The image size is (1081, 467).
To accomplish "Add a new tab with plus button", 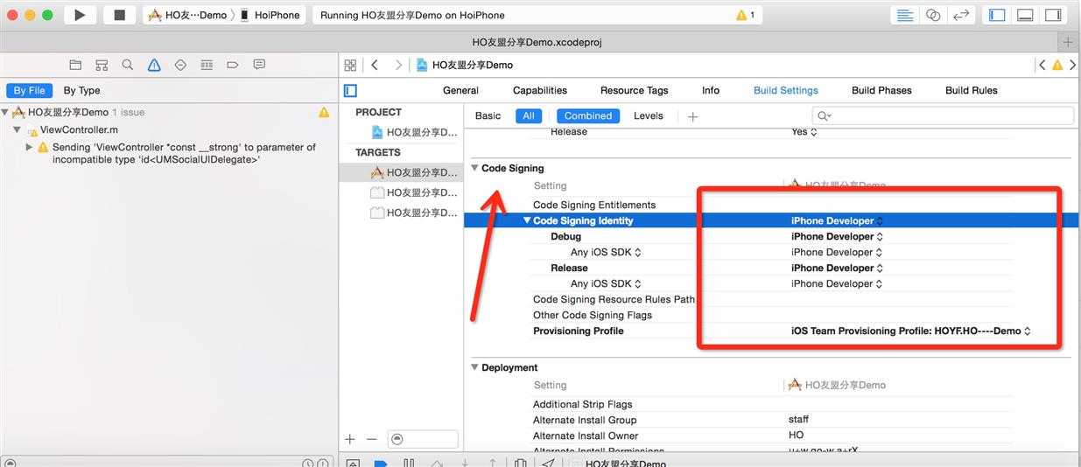I will tap(1068, 42).
